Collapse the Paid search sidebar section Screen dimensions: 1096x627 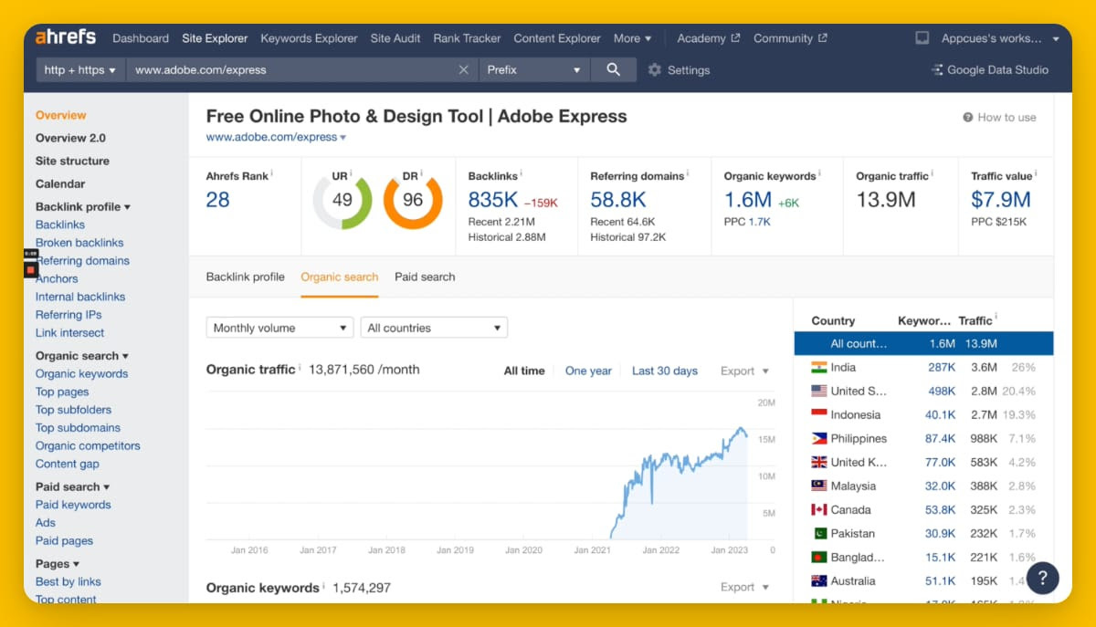click(x=72, y=486)
